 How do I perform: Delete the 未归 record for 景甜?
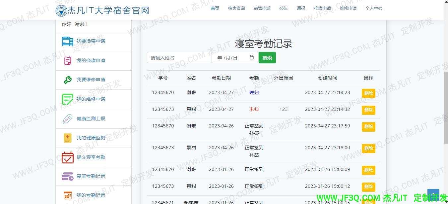tap(368, 110)
